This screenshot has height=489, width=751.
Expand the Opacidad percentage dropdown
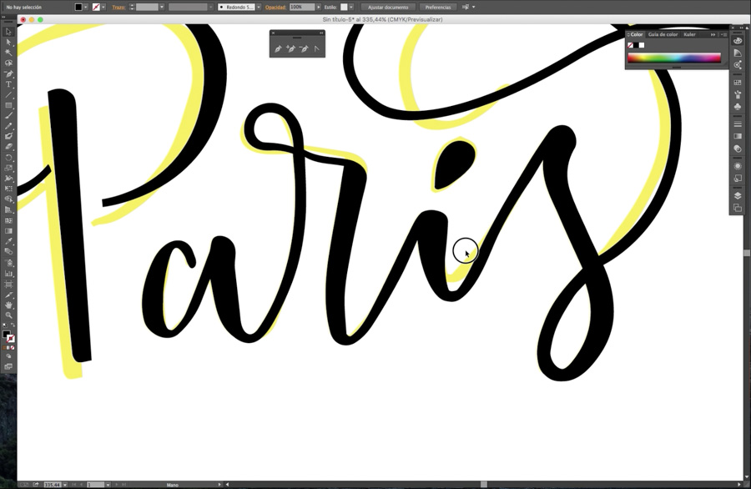320,7
